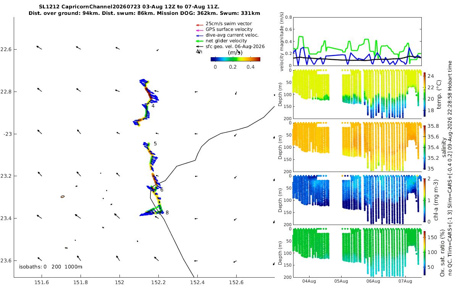Click the green net glider velocity legend arrow
The width and height of the screenshot is (458, 286).
click(x=199, y=41)
